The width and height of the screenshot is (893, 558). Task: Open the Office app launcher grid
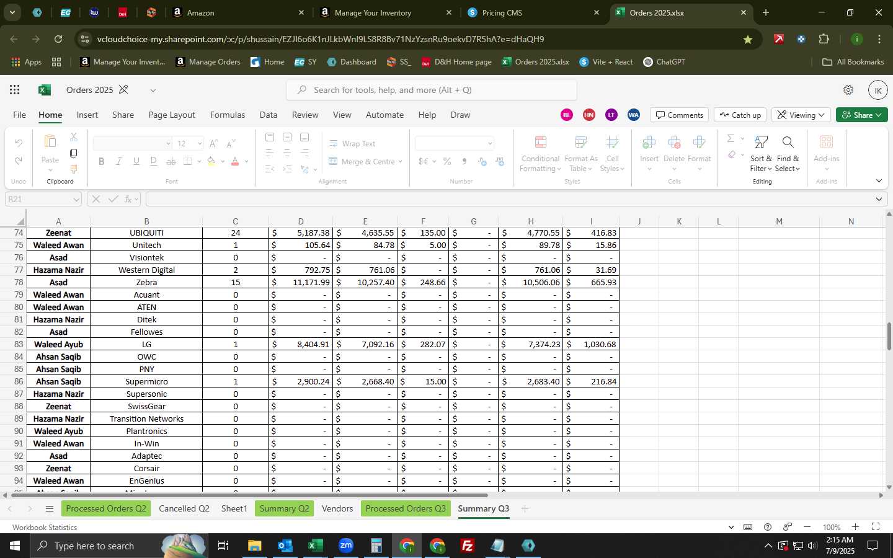[x=15, y=90]
